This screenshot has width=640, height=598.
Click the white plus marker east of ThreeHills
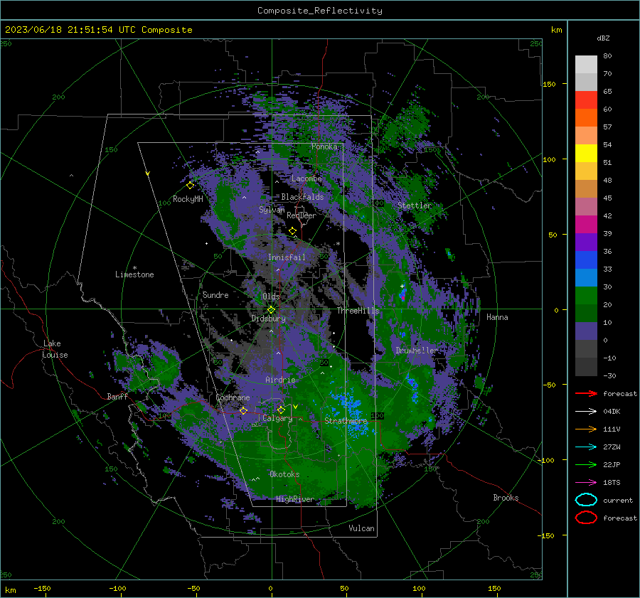pyautogui.click(x=402, y=286)
